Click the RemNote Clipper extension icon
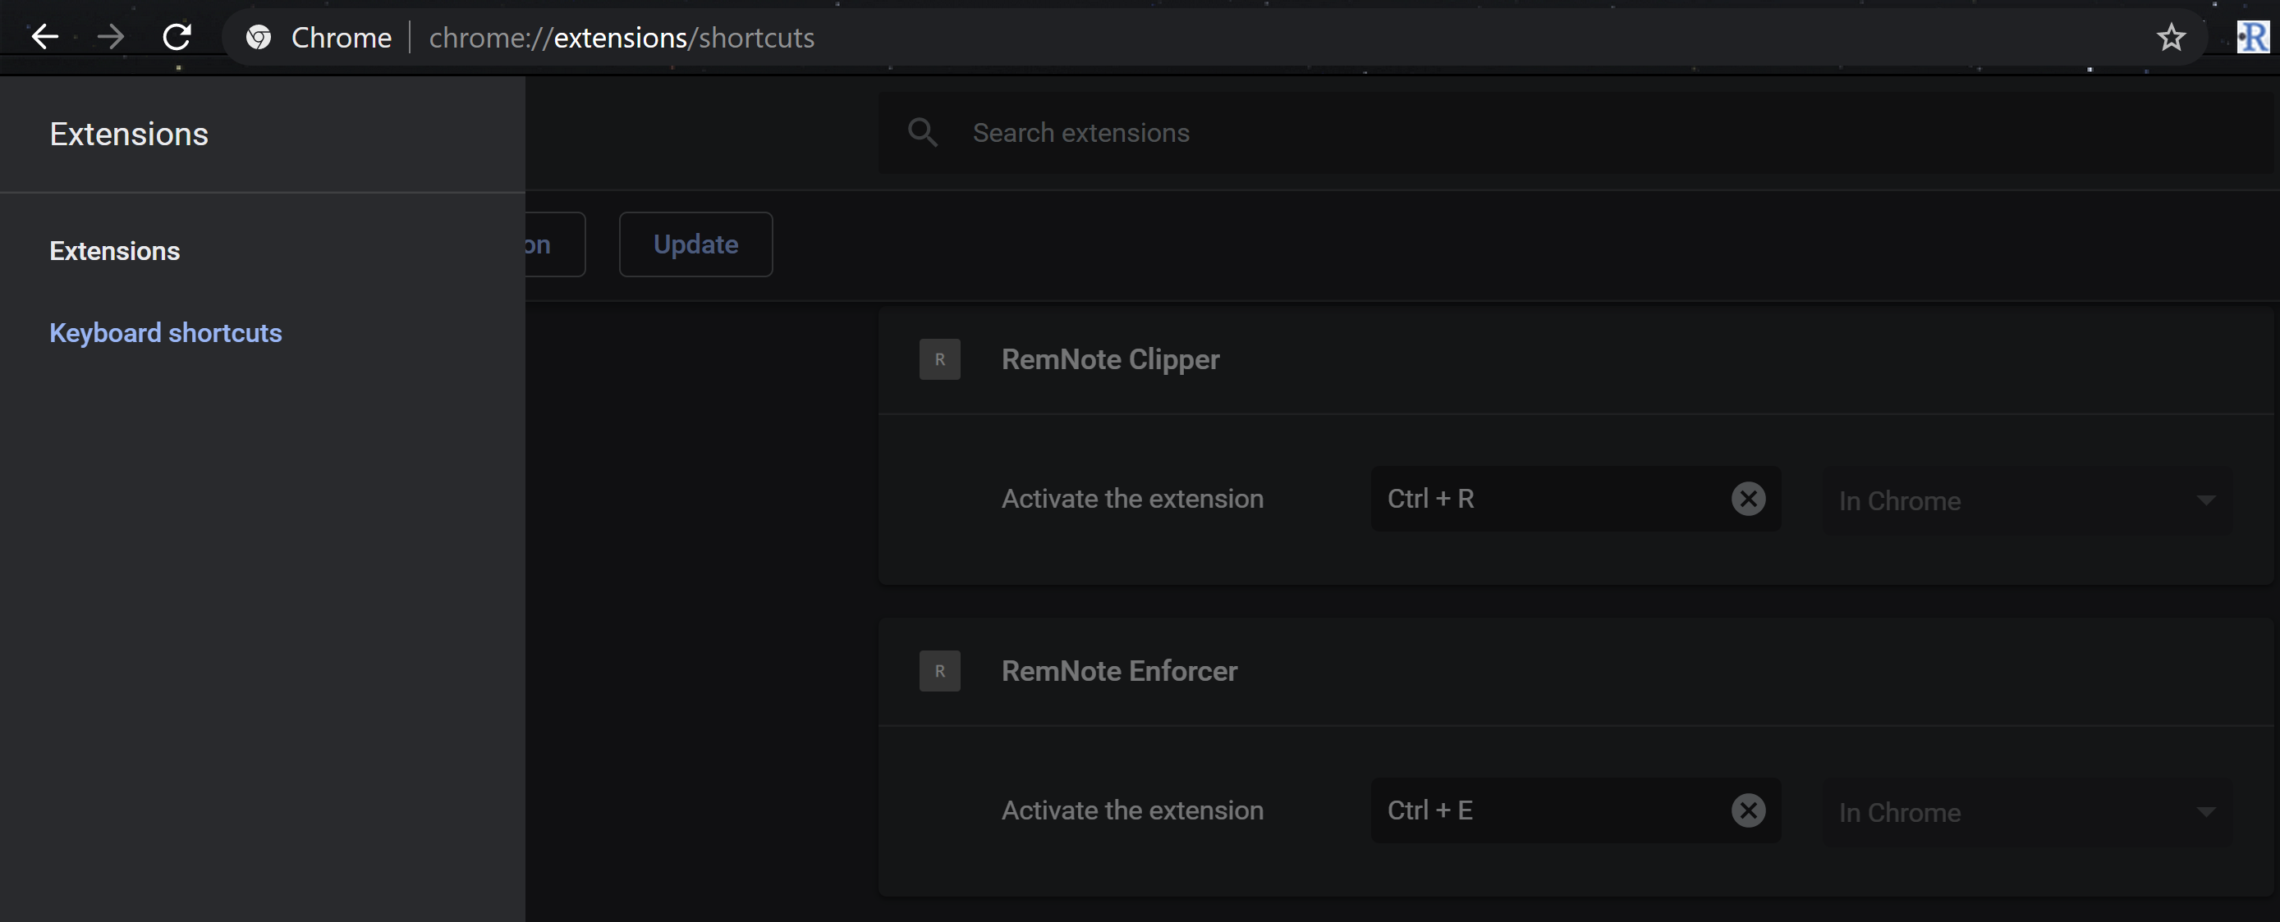 [939, 359]
